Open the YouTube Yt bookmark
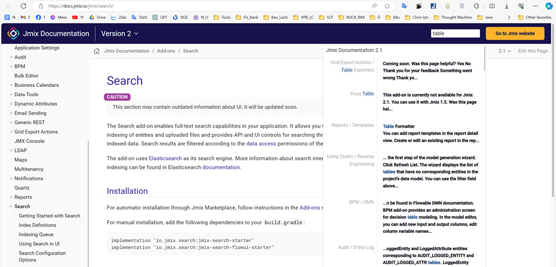This screenshot has width=556, height=267. (78, 17)
